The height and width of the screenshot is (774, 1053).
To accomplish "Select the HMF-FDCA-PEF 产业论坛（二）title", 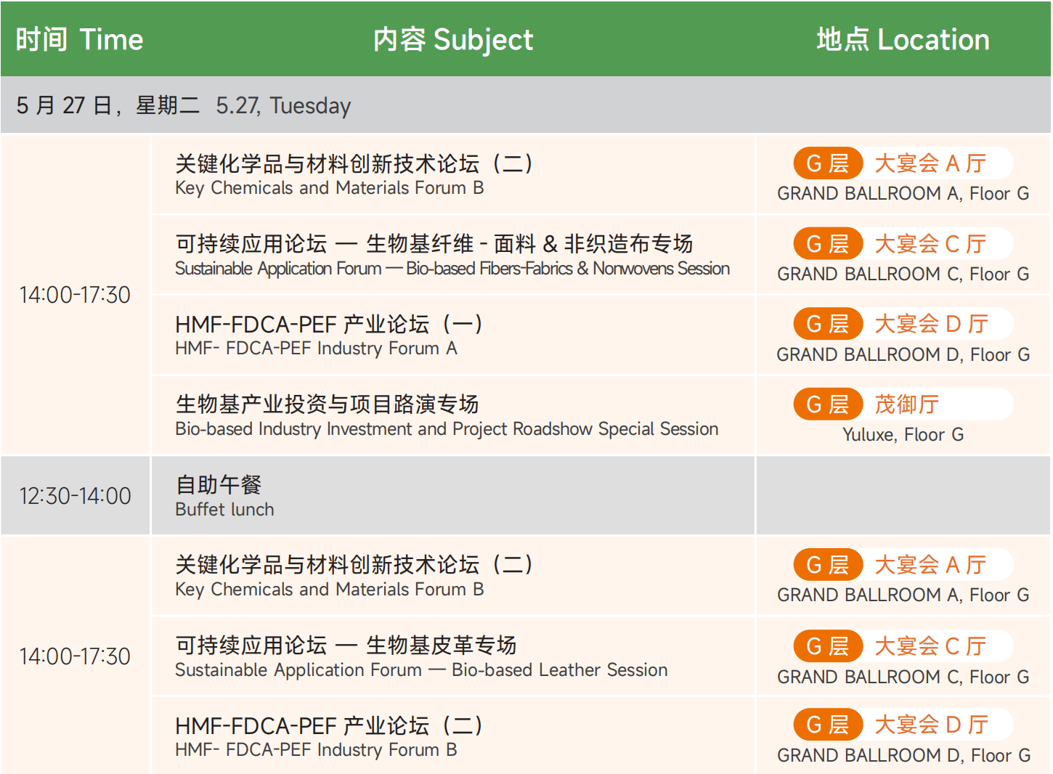I will coord(329,725).
